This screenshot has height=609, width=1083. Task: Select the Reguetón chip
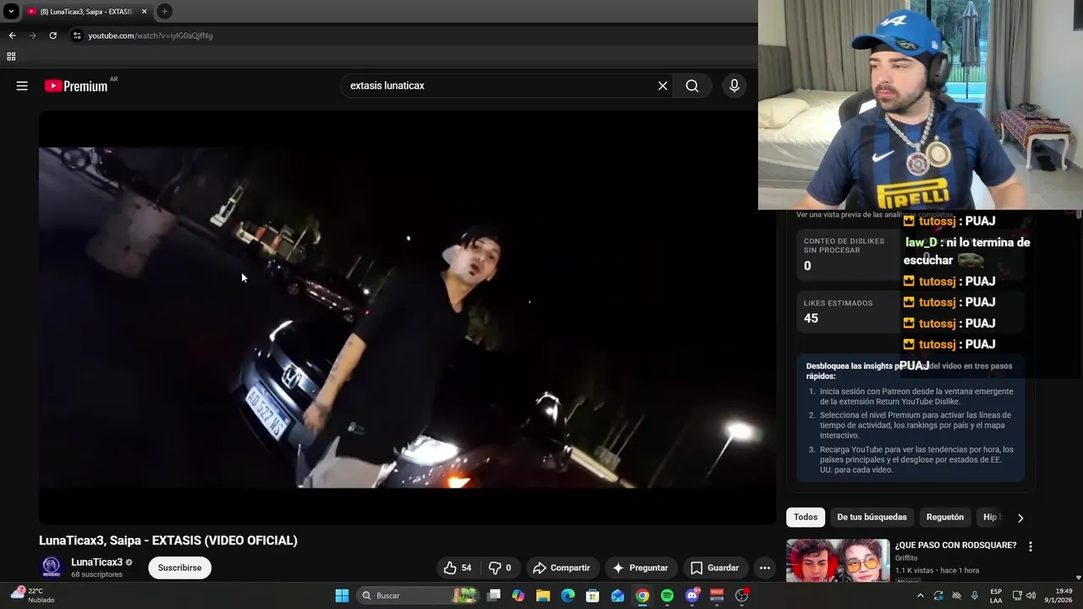pyautogui.click(x=945, y=517)
